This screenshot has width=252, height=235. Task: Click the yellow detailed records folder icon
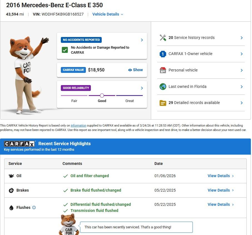click(163, 103)
